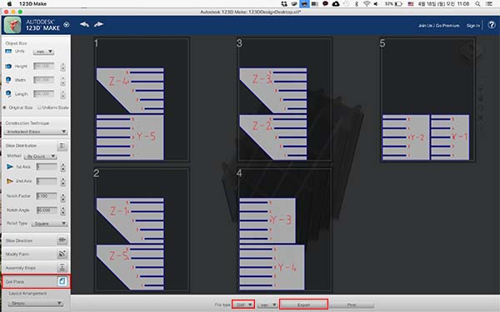Open the Join Us / Go Premium link
Viewport: 500px width, 312px height.
pos(439,26)
